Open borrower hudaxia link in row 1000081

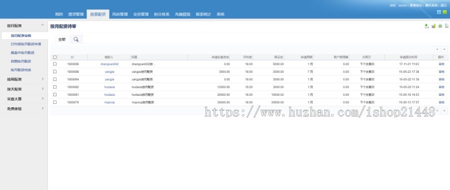click(x=109, y=94)
